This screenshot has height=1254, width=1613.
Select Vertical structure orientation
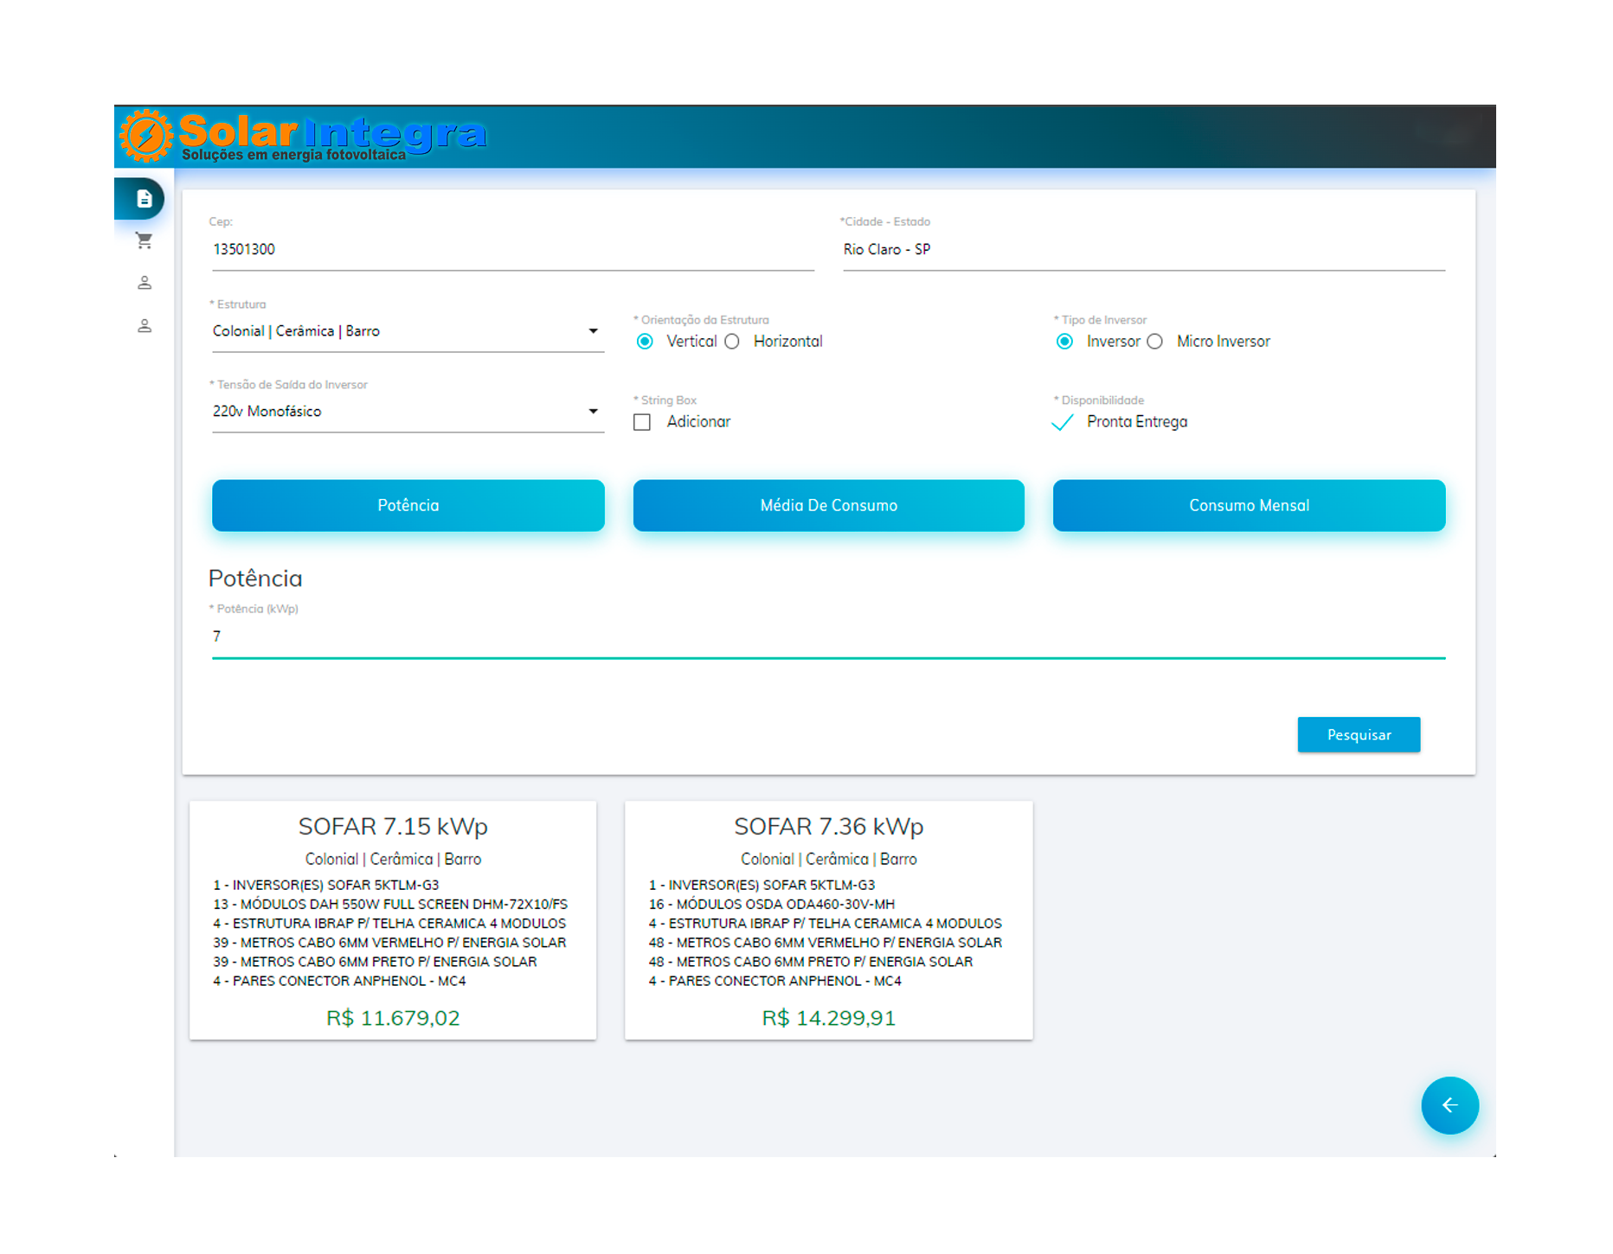pyautogui.click(x=645, y=342)
